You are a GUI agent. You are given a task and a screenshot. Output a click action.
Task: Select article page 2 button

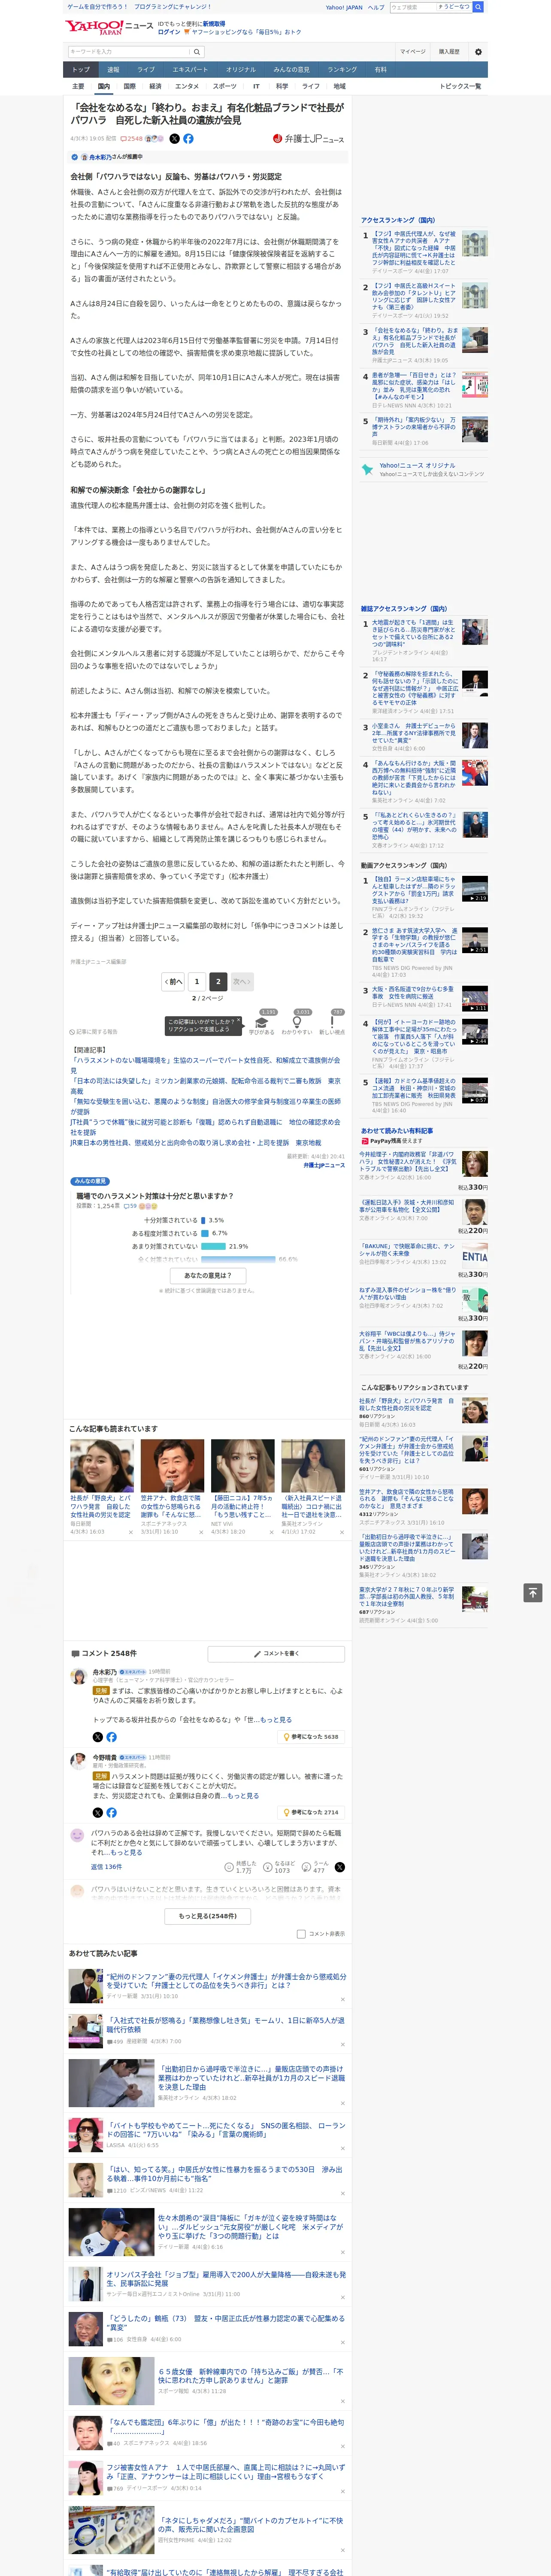pyautogui.click(x=218, y=982)
